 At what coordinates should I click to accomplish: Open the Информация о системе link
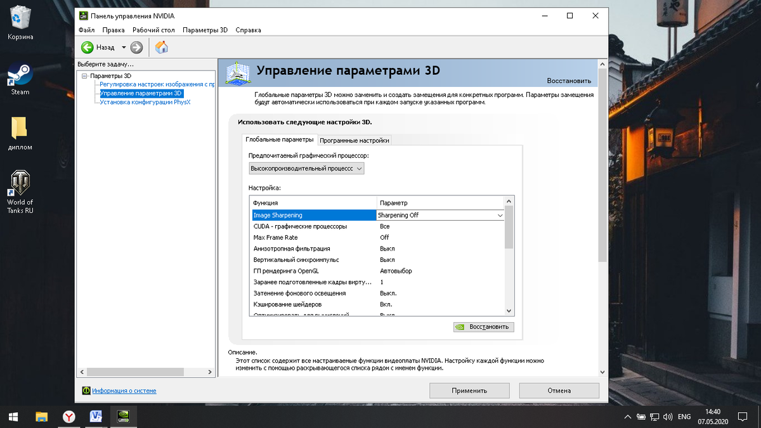pos(123,390)
